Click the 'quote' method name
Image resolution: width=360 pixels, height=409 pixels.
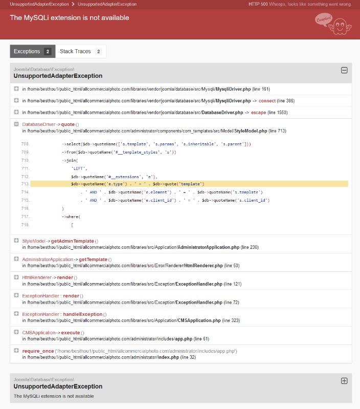pos(67,124)
